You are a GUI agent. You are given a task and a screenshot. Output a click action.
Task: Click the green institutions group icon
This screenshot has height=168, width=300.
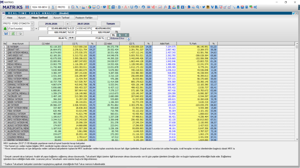point(5,29)
